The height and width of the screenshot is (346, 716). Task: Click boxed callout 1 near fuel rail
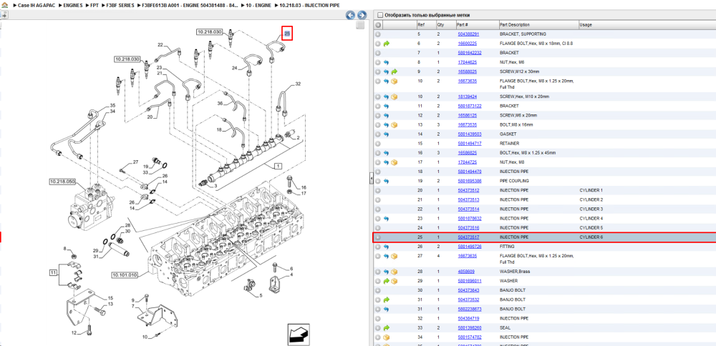click(x=276, y=167)
